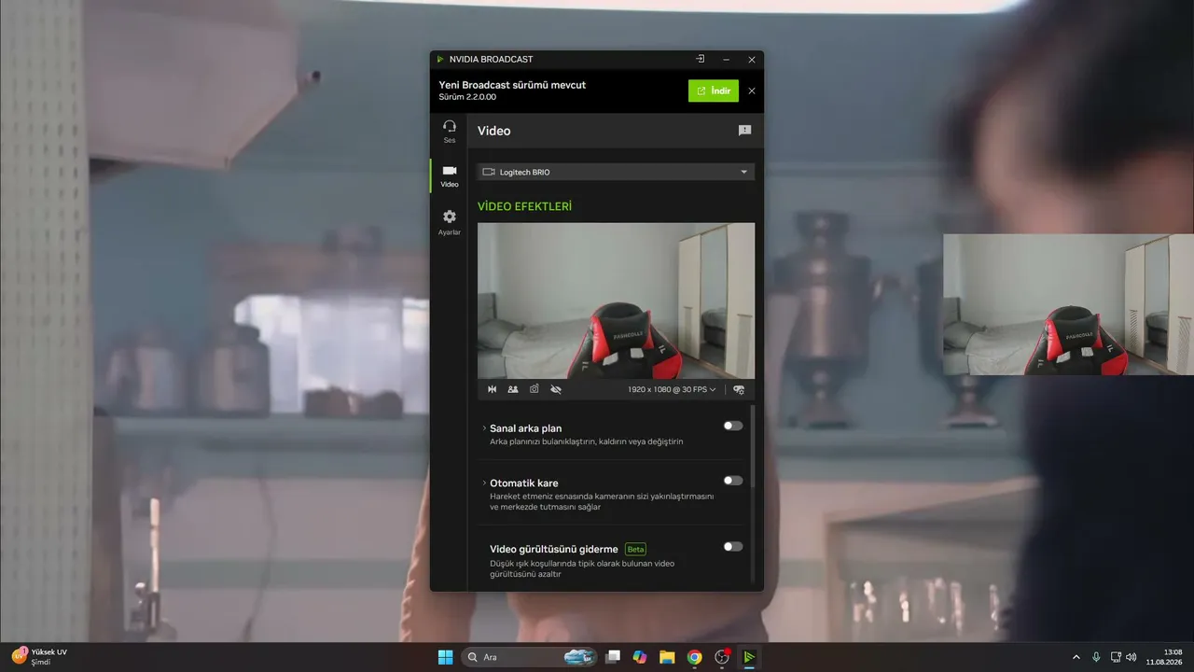Open the Ayarlar settings tab
This screenshot has height=672, width=1194.
point(450,221)
